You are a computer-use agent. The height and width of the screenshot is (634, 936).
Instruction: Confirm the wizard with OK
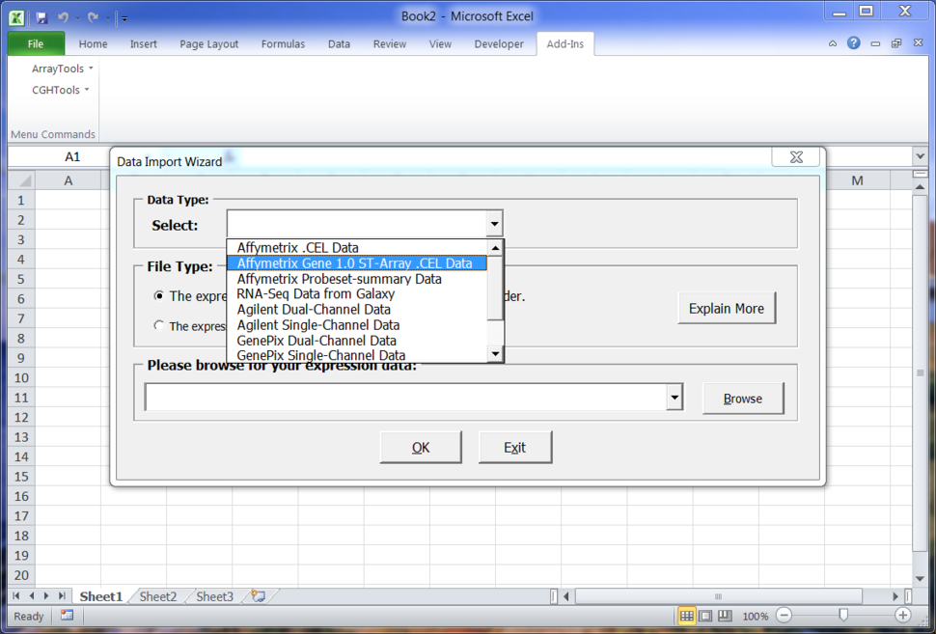click(421, 448)
